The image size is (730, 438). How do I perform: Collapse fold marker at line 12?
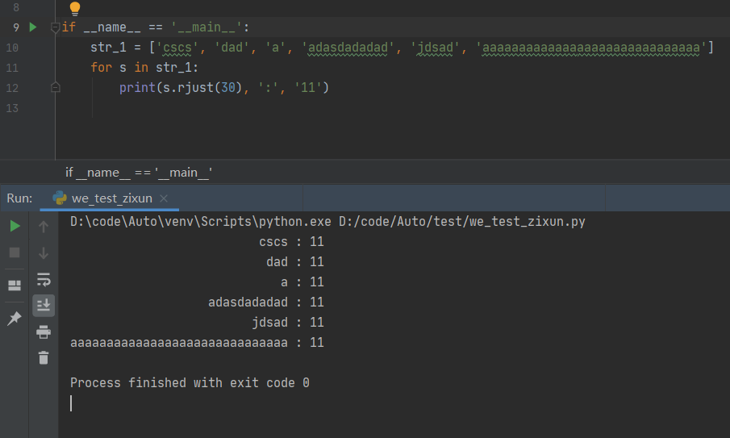55,87
